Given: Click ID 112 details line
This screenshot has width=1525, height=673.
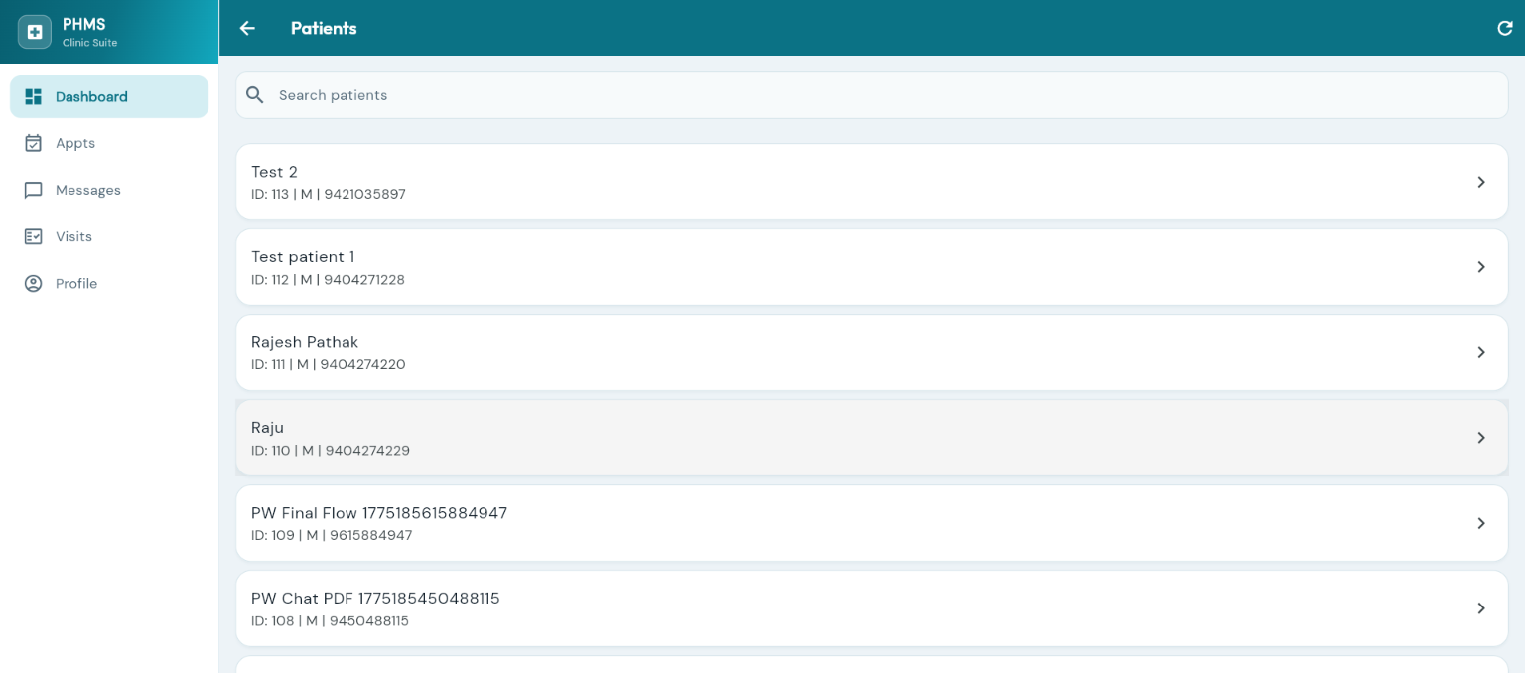Looking at the screenshot, I should point(328,280).
